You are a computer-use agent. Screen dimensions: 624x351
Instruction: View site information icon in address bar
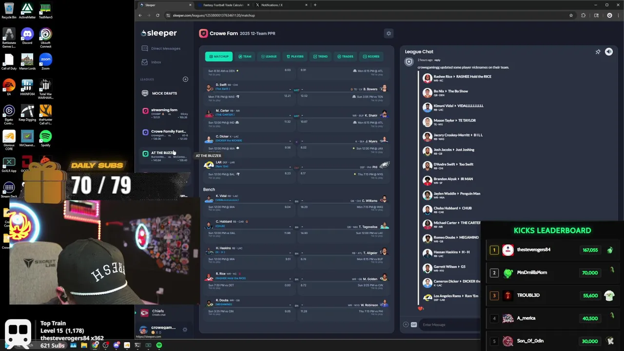tap(168, 15)
